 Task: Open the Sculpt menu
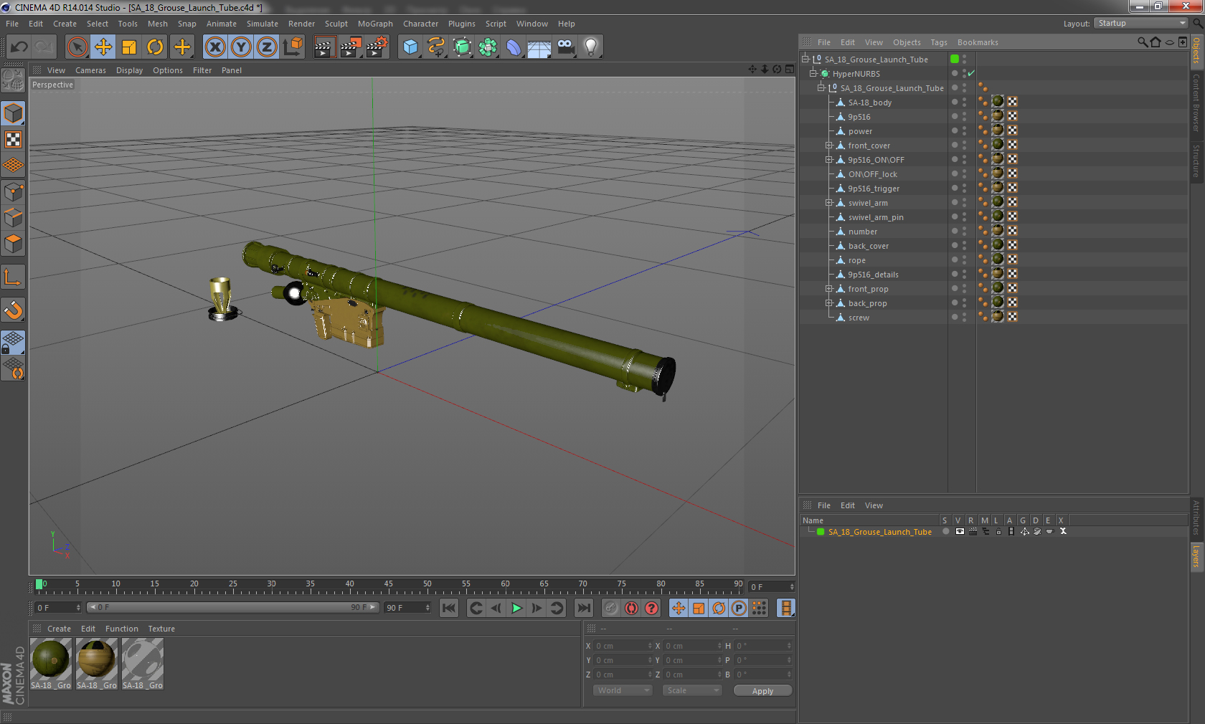pyautogui.click(x=336, y=24)
